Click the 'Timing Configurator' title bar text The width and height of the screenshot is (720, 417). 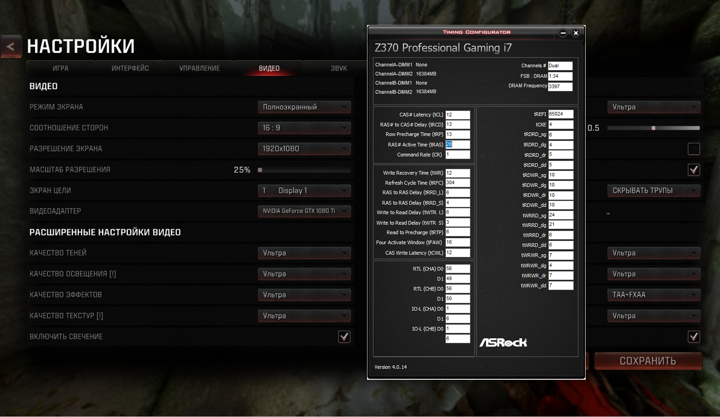[477, 32]
